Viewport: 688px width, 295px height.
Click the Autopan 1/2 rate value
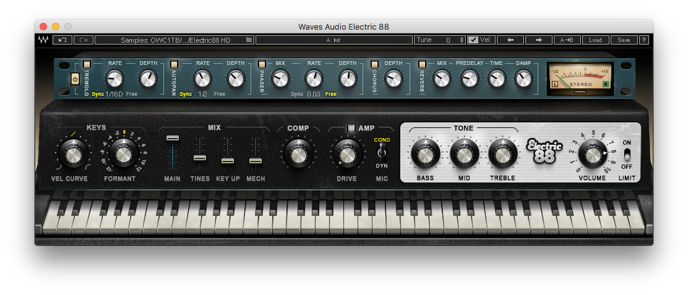(x=203, y=94)
